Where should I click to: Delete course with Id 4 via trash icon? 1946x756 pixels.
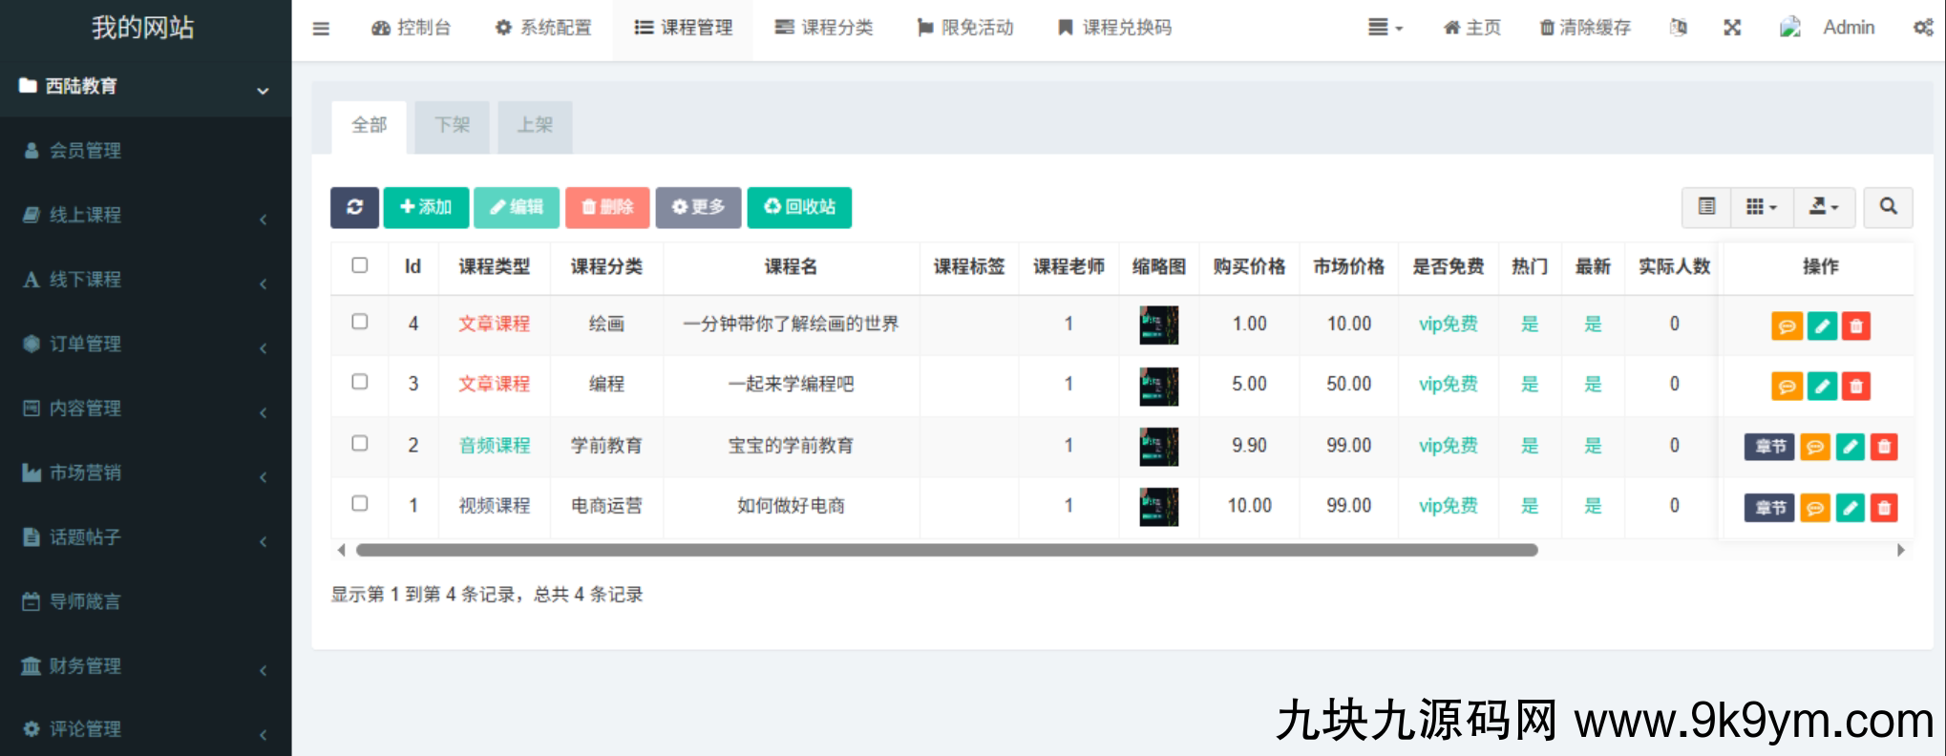(x=1855, y=326)
